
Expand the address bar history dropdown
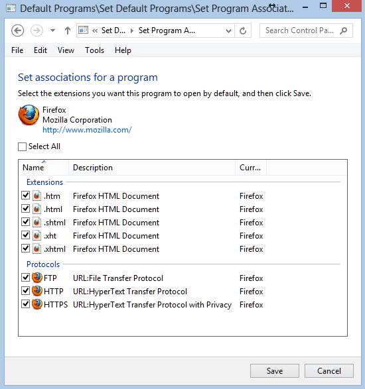228,30
